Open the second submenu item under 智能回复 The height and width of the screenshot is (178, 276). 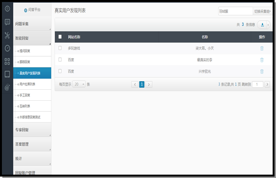point(32,62)
